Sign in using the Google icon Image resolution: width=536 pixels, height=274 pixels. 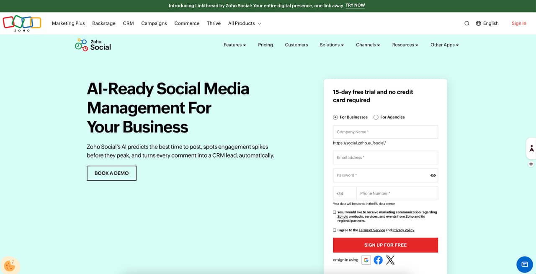tap(366, 260)
